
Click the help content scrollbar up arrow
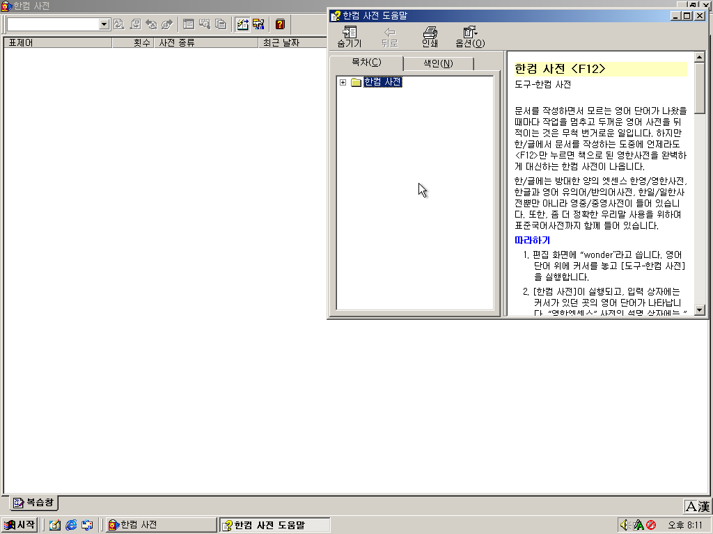pos(699,57)
